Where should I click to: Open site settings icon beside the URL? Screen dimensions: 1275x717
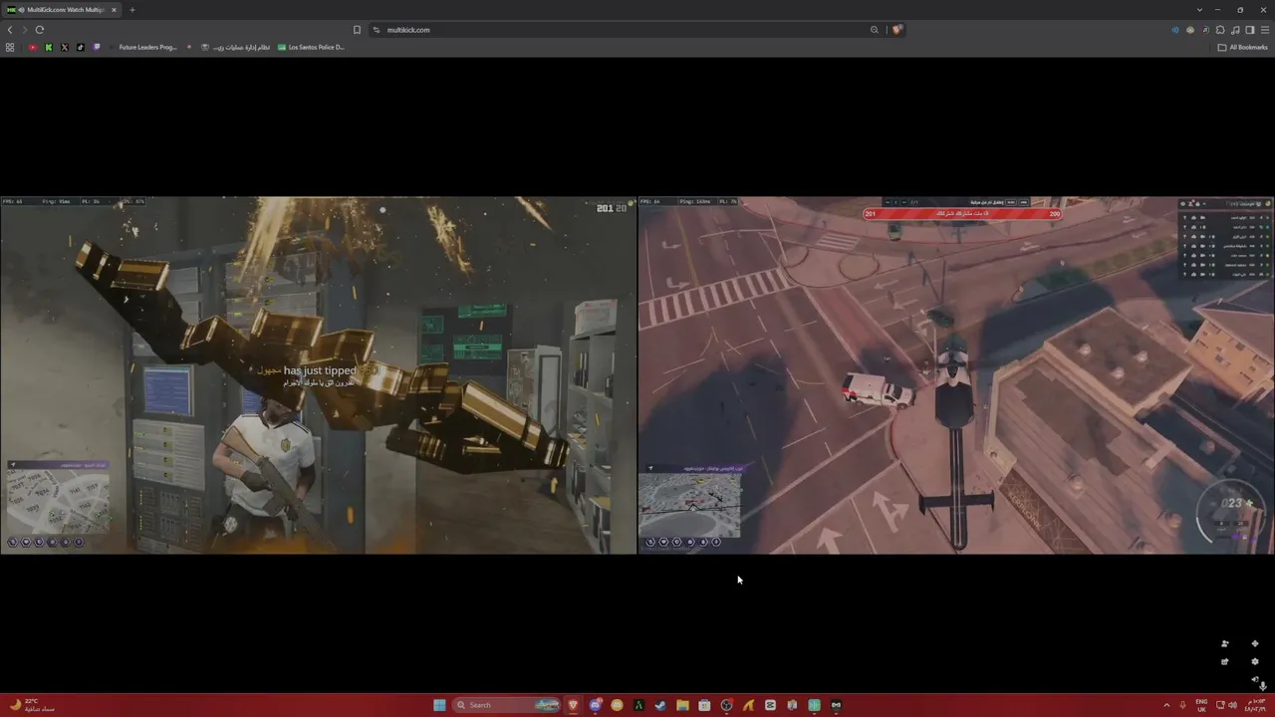point(377,30)
